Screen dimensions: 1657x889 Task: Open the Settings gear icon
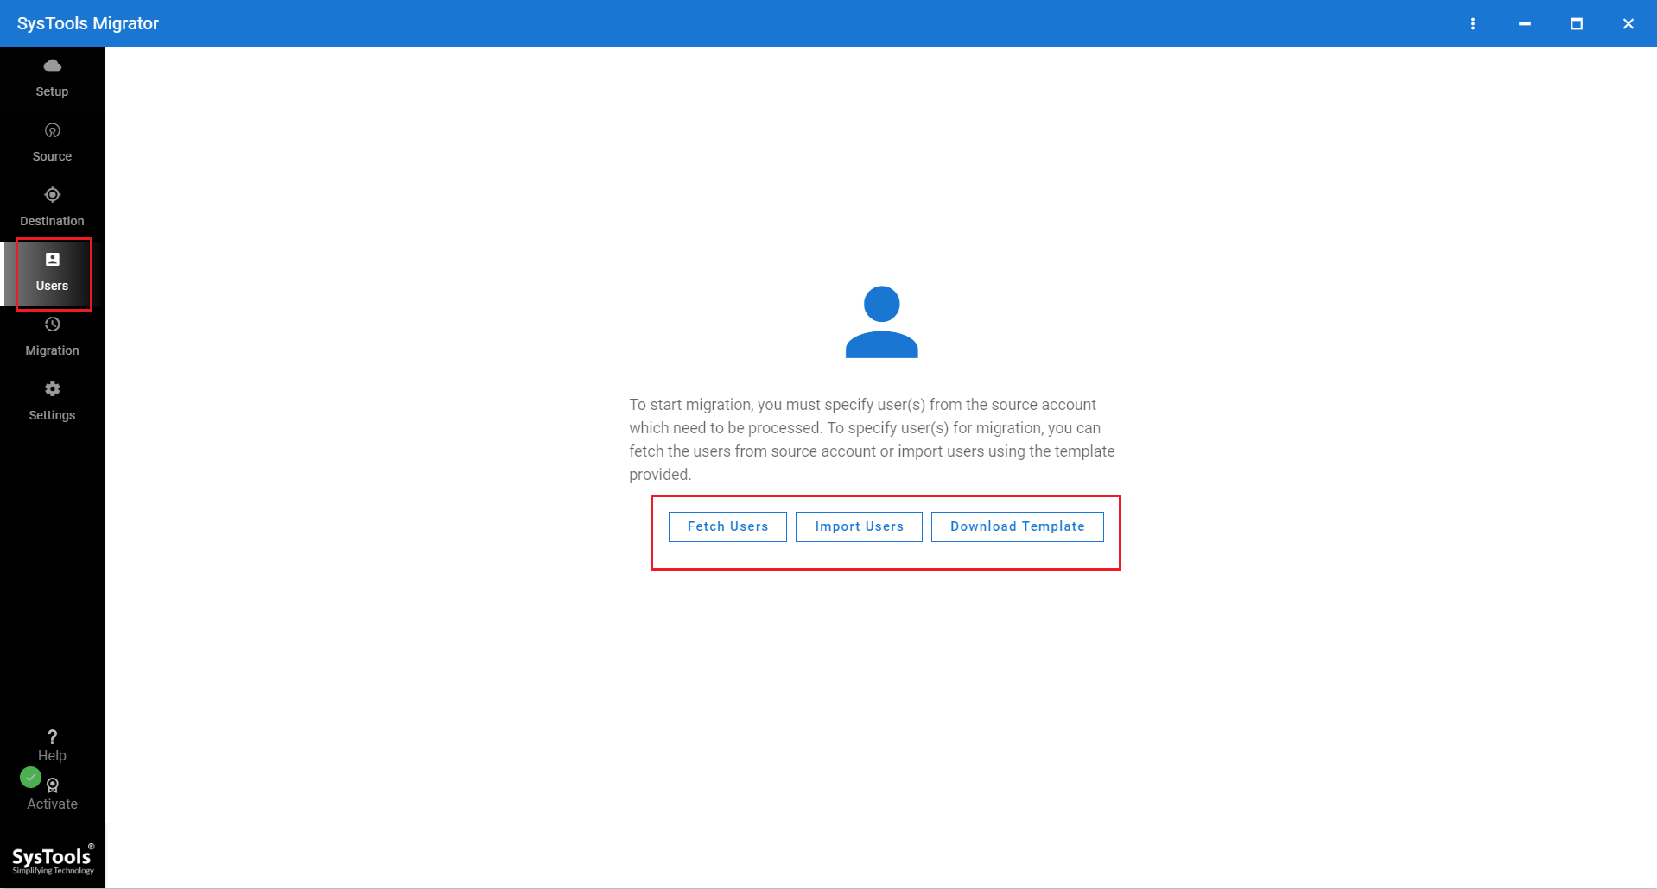[x=52, y=389]
